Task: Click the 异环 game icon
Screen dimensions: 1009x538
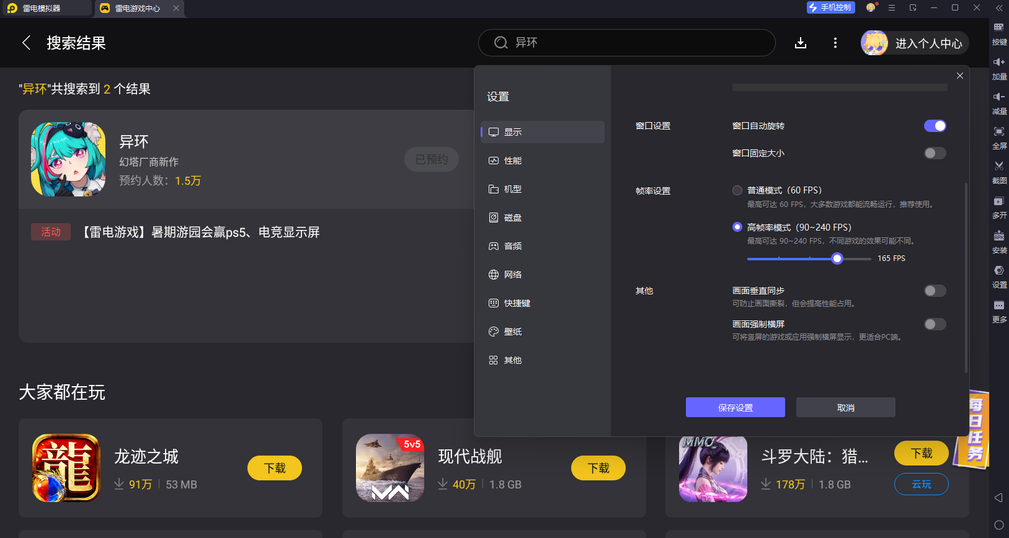Action: click(68, 159)
